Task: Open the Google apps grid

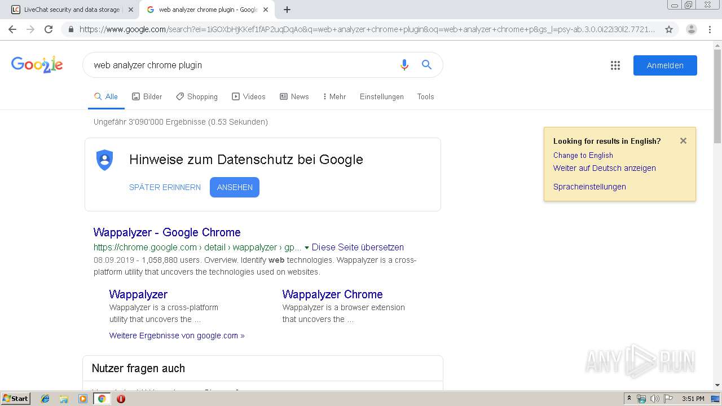Action: click(x=615, y=65)
